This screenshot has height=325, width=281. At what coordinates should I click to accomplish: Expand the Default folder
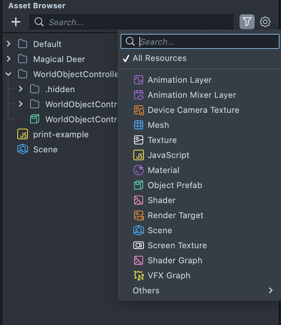(9, 44)
